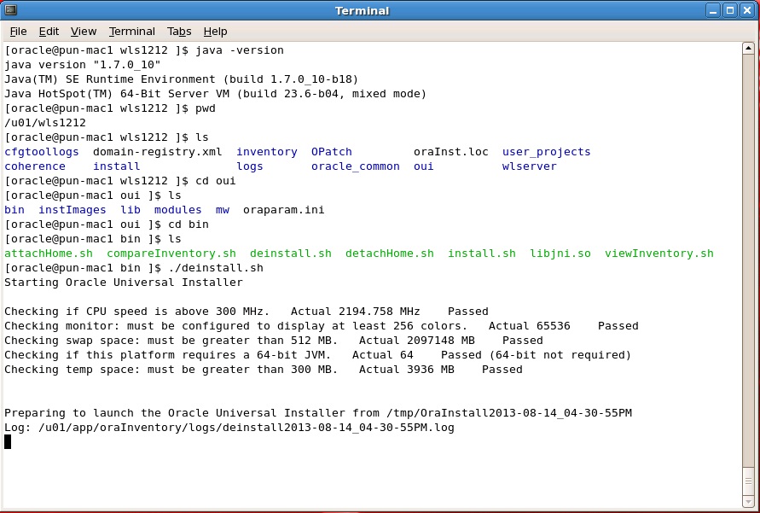
Task: Click the 'java -version' command text
Action: 240,50
